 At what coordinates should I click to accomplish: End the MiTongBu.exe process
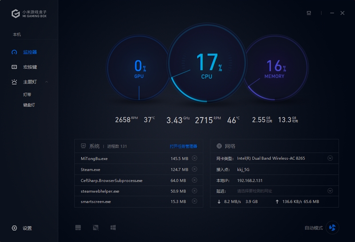[x=194, y=158]
